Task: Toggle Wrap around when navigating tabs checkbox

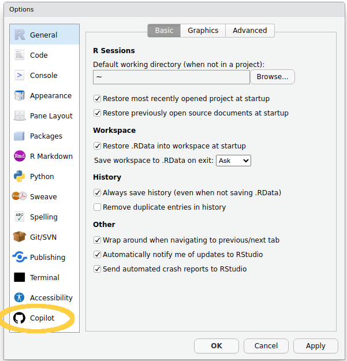Action: pyautogui.click(x=97, y=240)
